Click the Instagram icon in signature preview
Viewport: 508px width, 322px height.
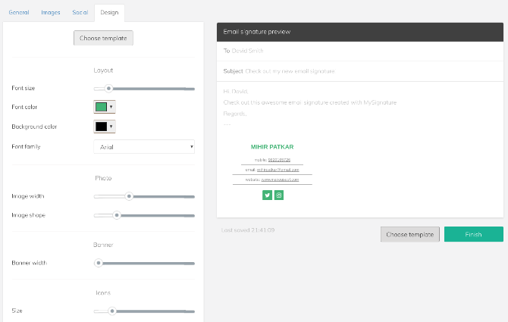coord(279,195)
